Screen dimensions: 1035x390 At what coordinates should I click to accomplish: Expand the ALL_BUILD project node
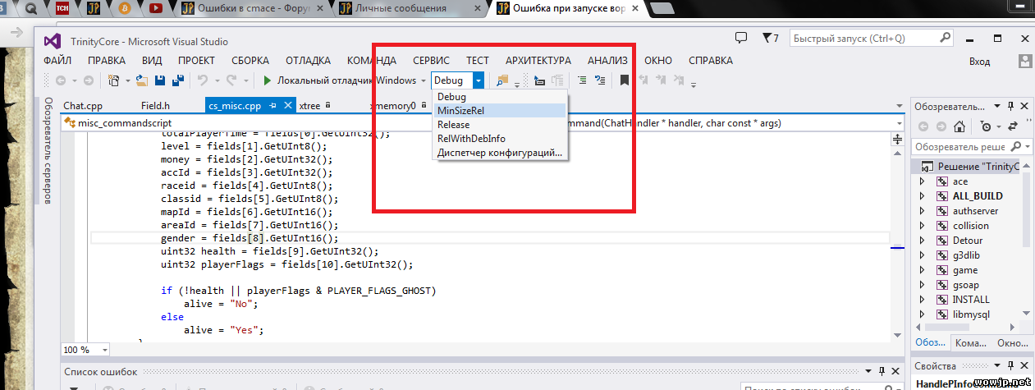pos(922,196)
